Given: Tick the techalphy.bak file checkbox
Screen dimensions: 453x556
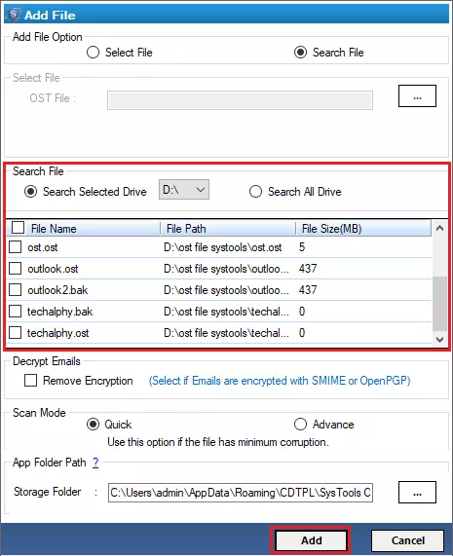Looking at the screenshot, I should tap(15, 312).
